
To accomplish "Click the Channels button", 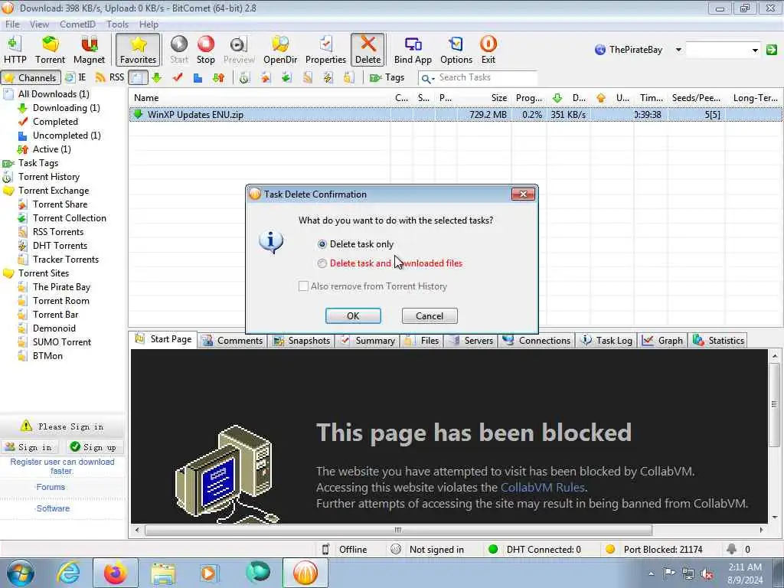I will point(31,77).
